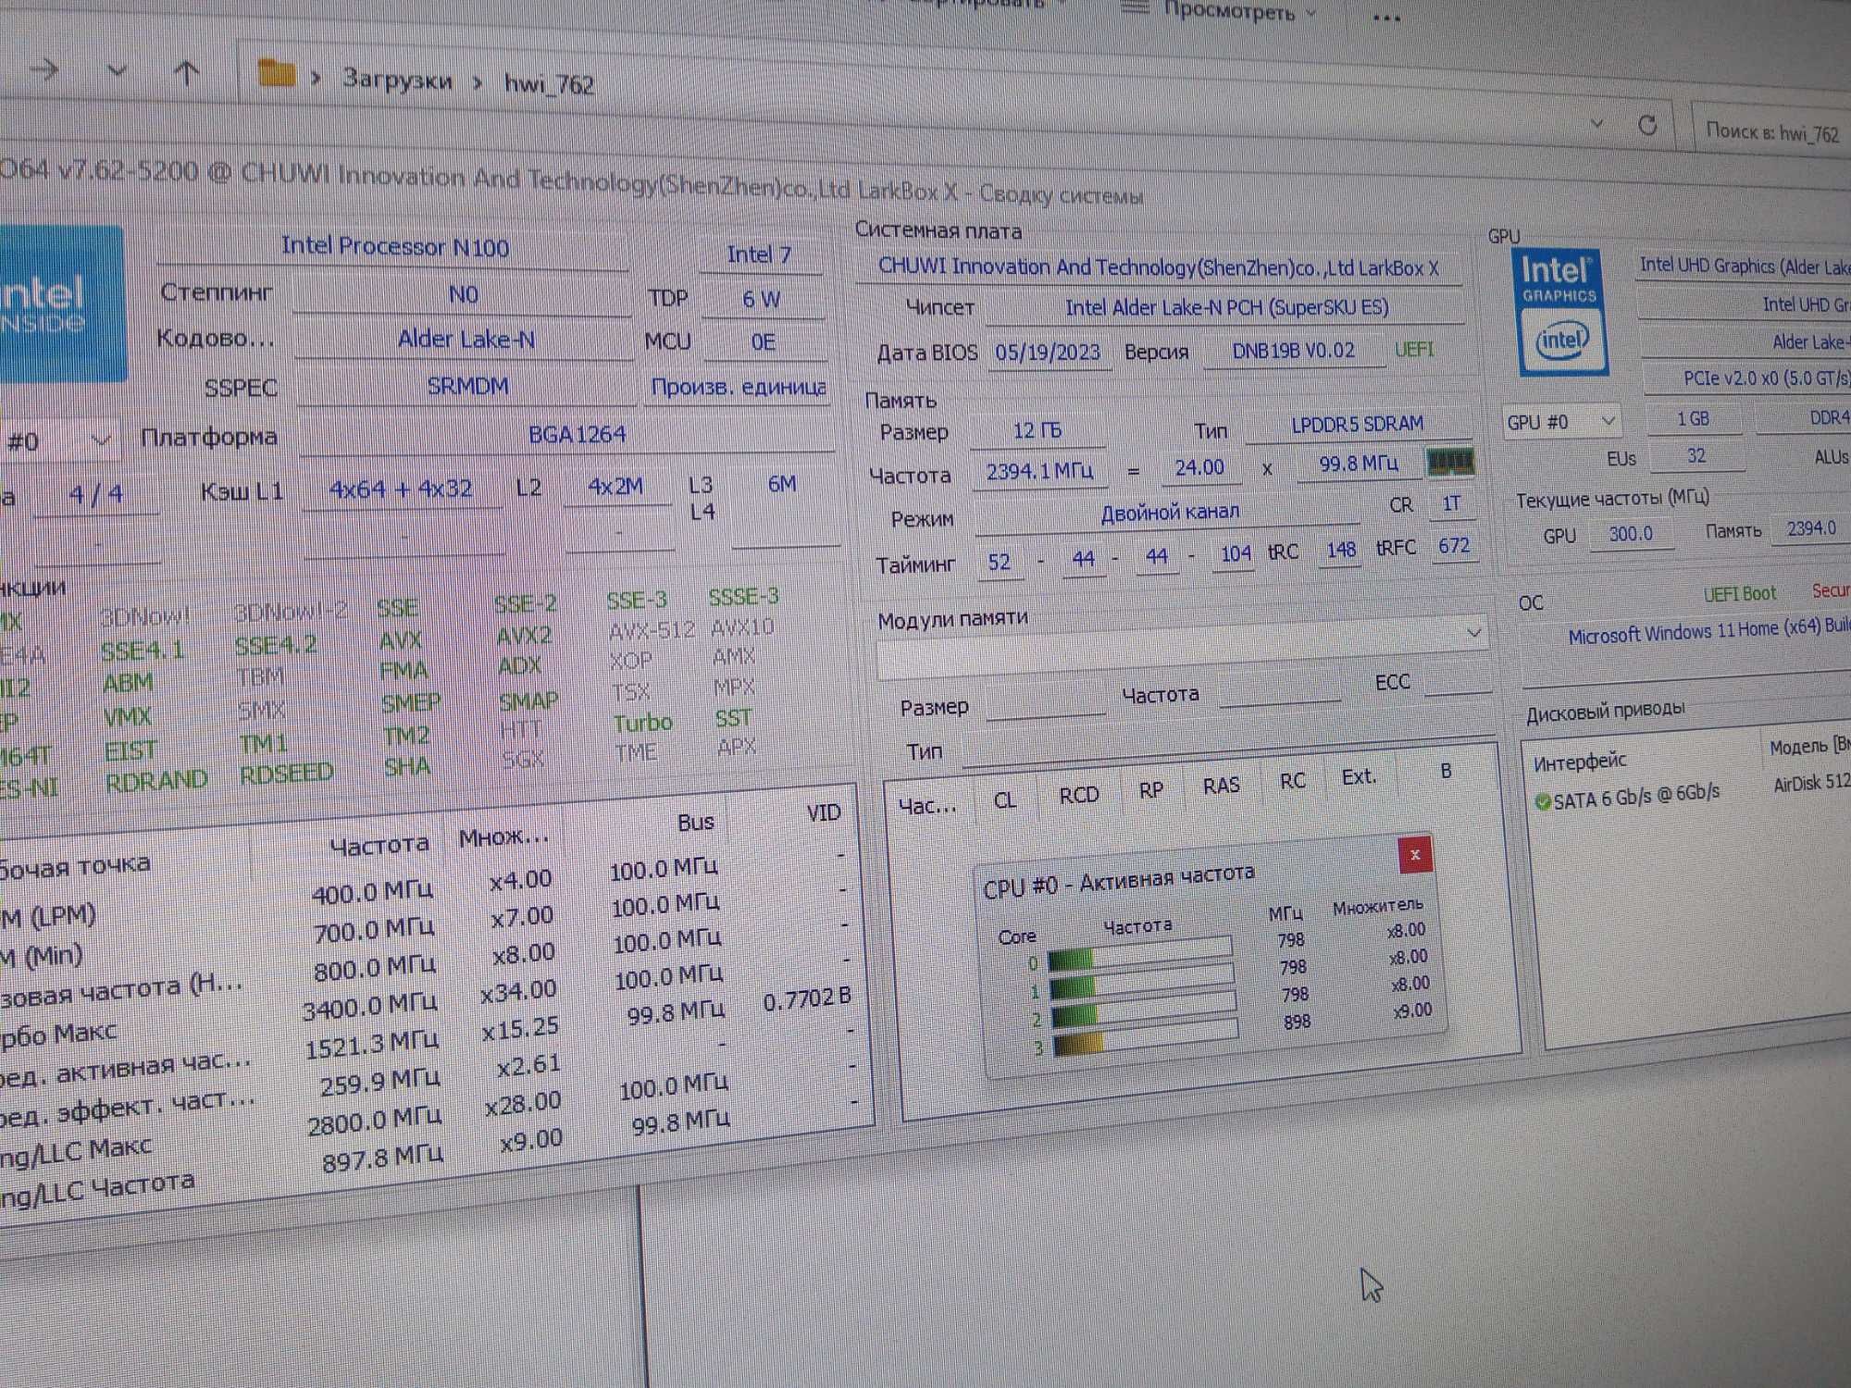Click the RAS timing column header
Viewport: 1851px width, 1388px height.
tap(1221, 786)
